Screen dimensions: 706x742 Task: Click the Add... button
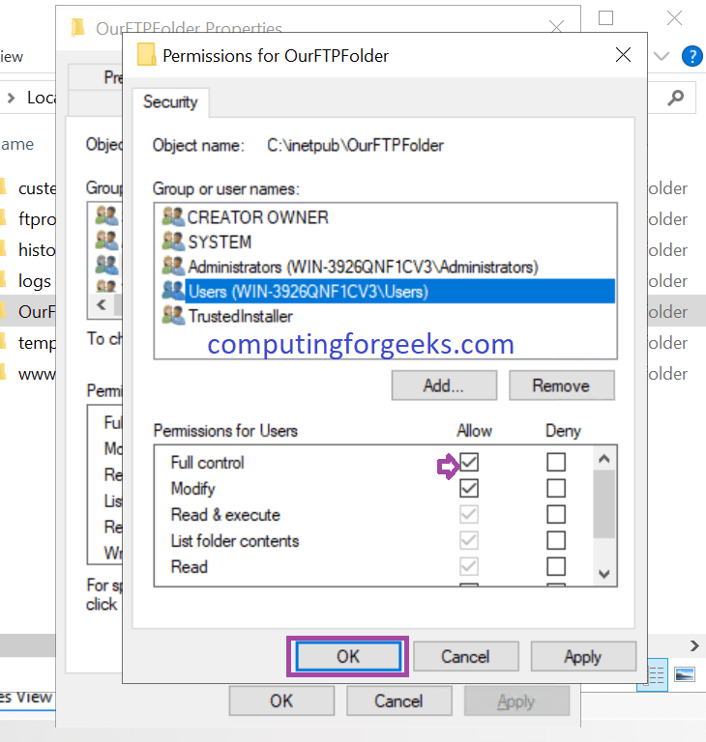click(x=444, y=385)
